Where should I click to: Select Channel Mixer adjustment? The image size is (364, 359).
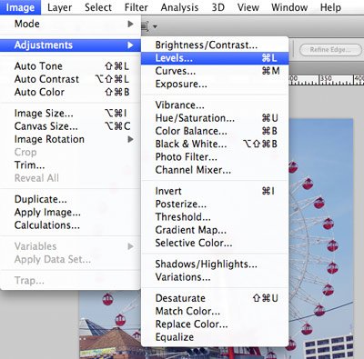[x=215, y=170]
